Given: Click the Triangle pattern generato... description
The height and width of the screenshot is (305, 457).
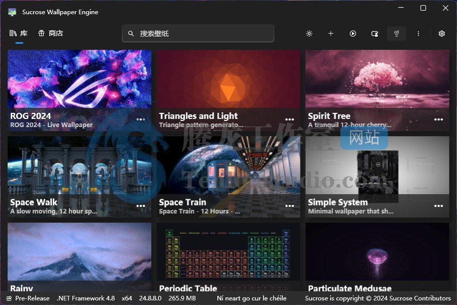Looking at the screenshot, I should (x=201, y=125).
